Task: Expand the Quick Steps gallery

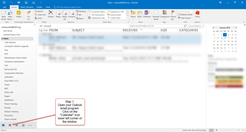Action: click(127, 18)
